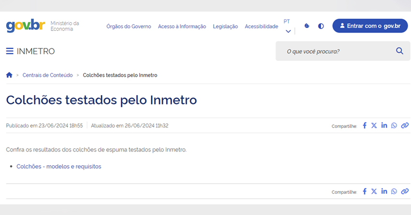Share via WhatsApp from bottom share bar
This screenshot has width=411, height=215.
(394, 191)
